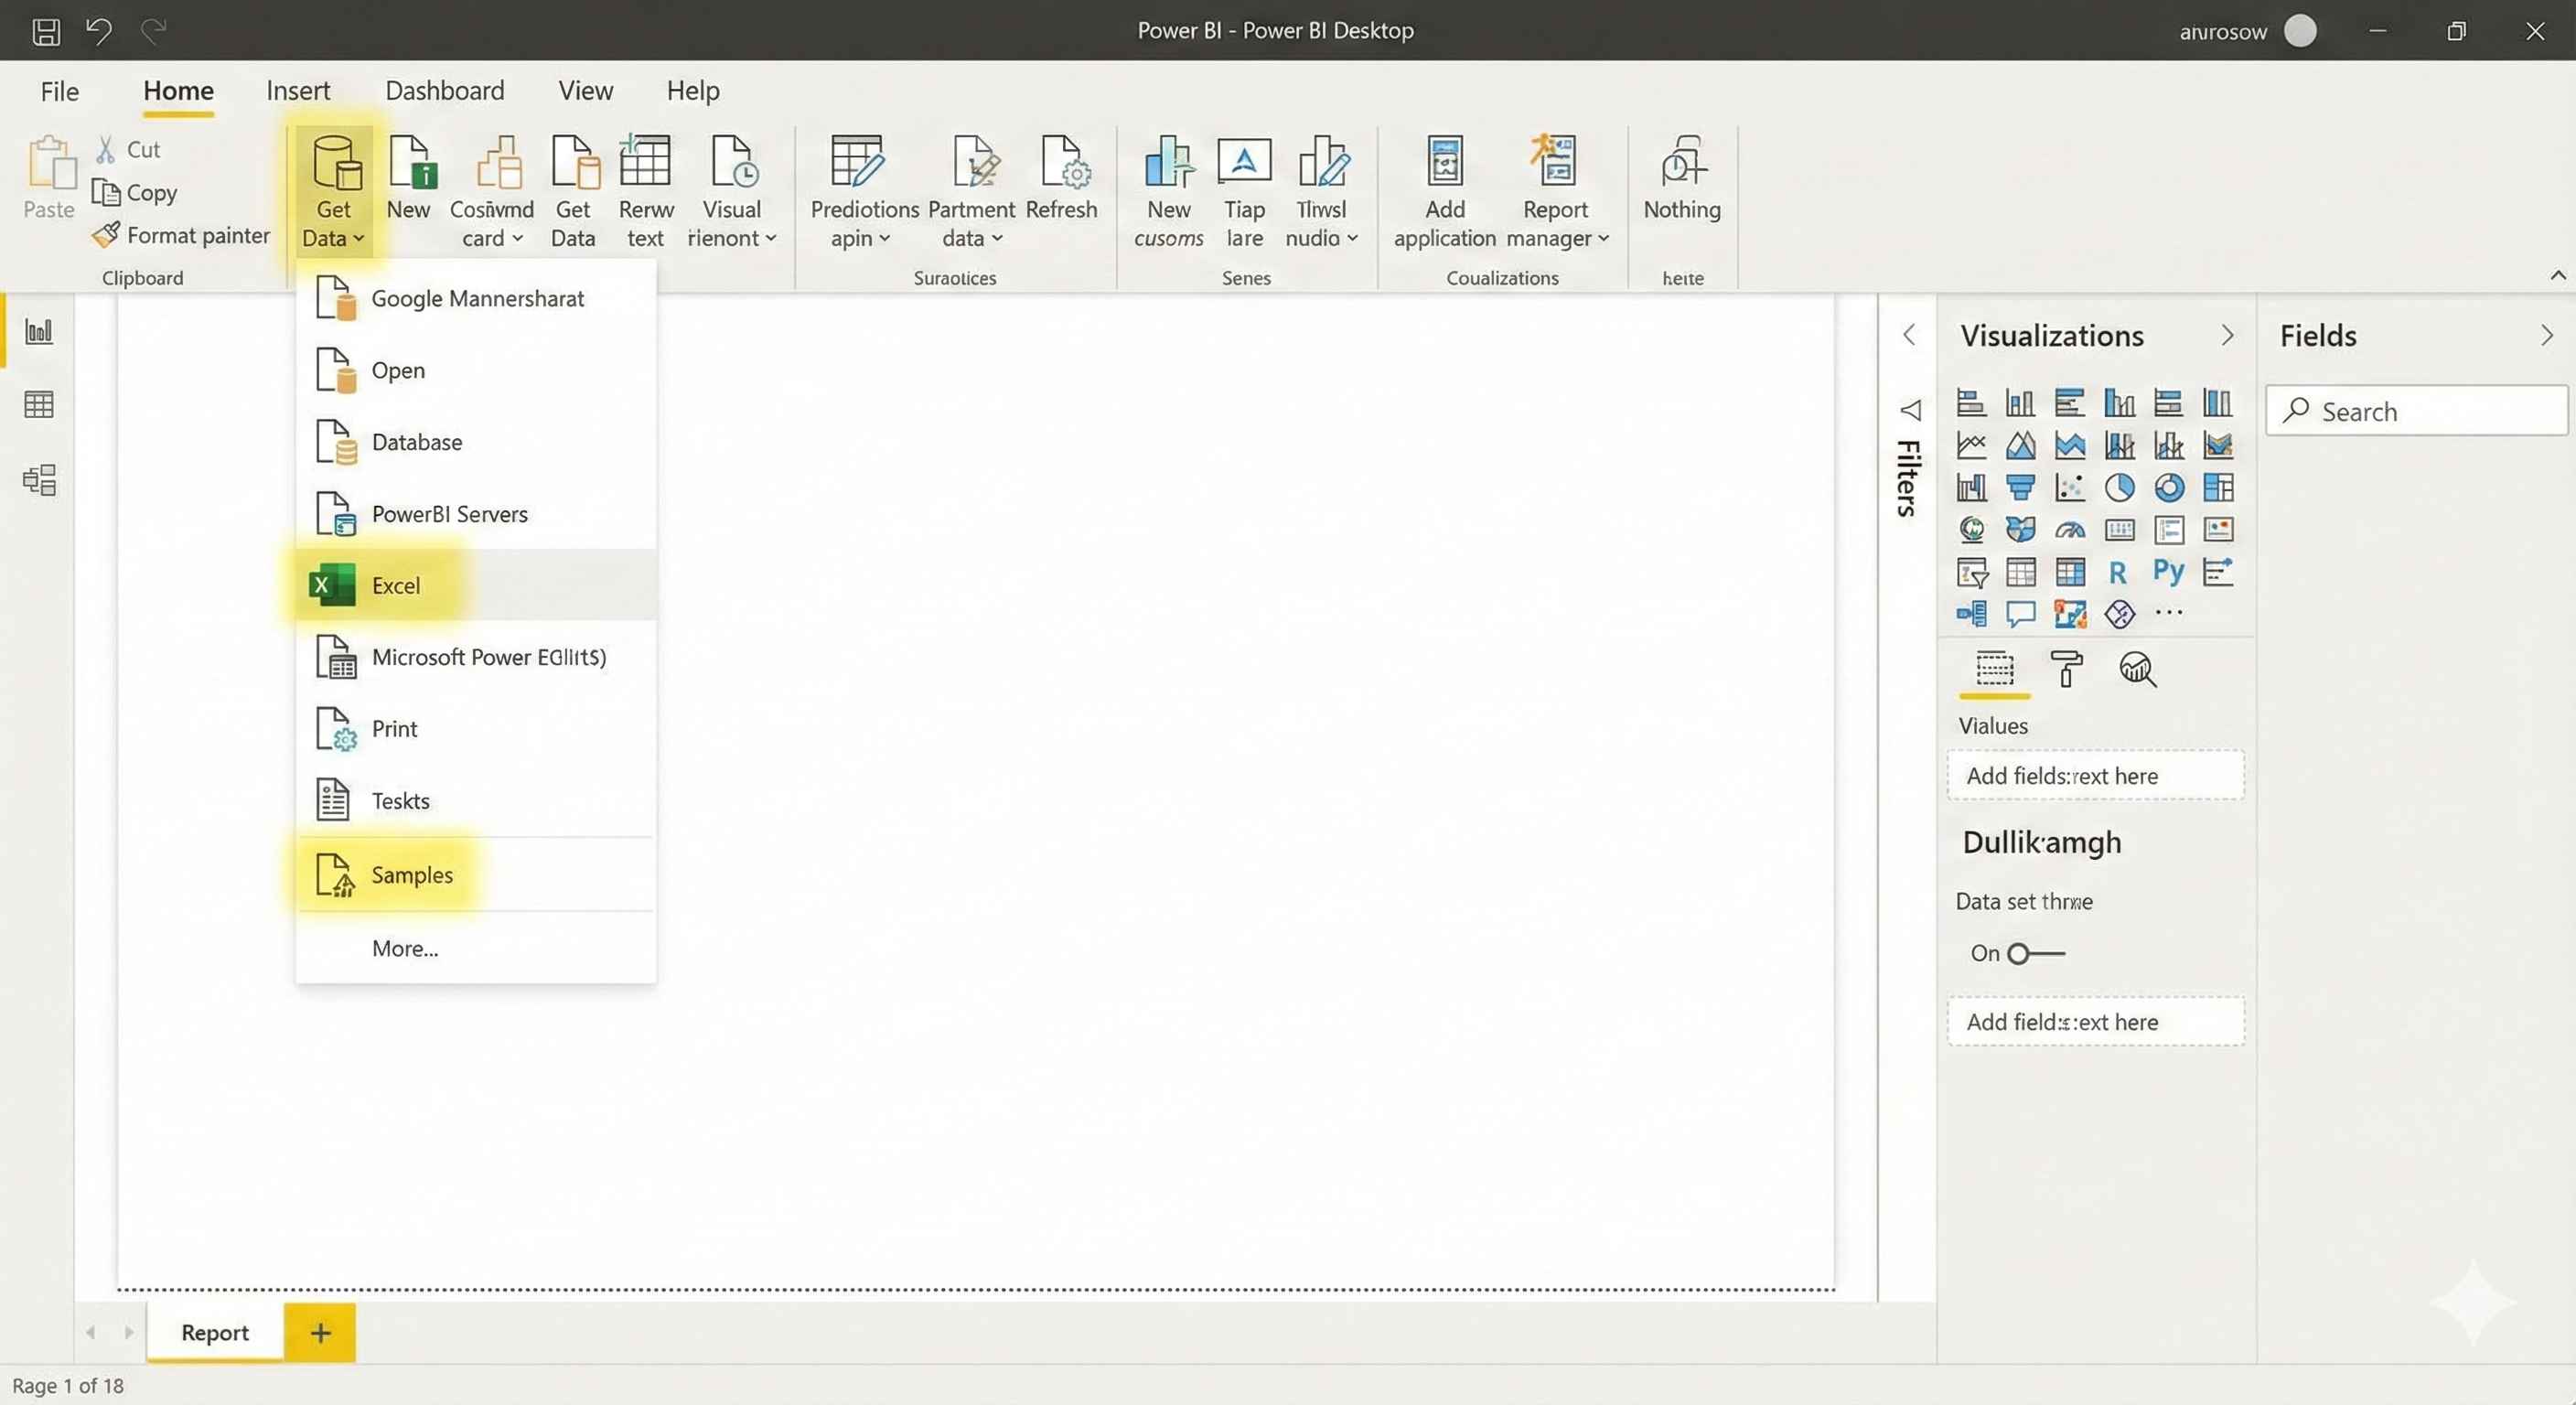Open the Insert ribbon tab
This screenshot has width=2576, height=1405.
(297, 91)
